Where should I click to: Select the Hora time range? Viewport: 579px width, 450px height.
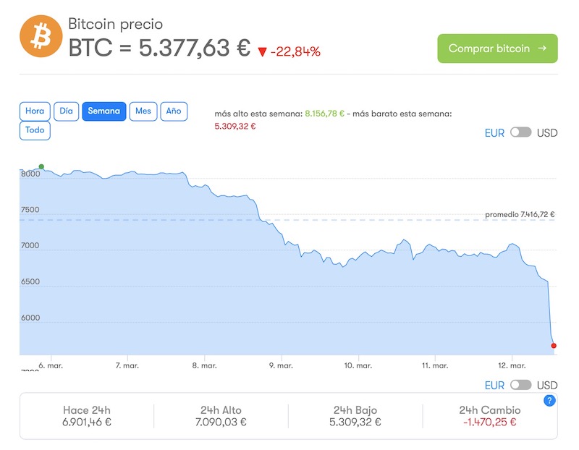[35, 111]
